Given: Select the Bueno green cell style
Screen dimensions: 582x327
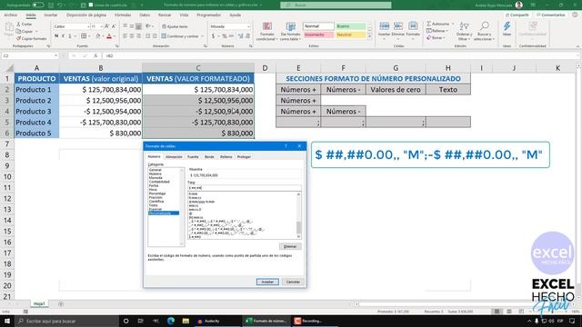Looking at the screenshot, I should pyautogui.click(x=351, y=26).
